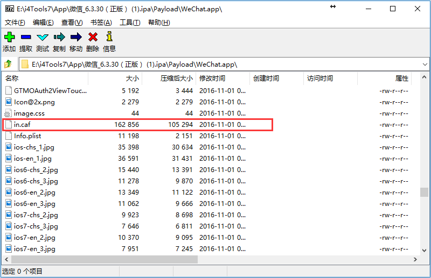Click the blue Extract (提取) minus icon
Viewport: 431px width, 278px height.
coord(26,37)
